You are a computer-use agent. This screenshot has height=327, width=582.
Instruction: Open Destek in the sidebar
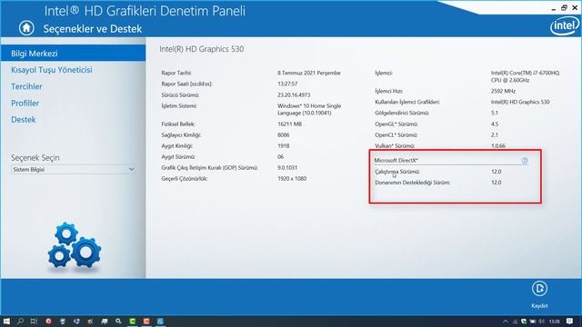tap(24, 119)
